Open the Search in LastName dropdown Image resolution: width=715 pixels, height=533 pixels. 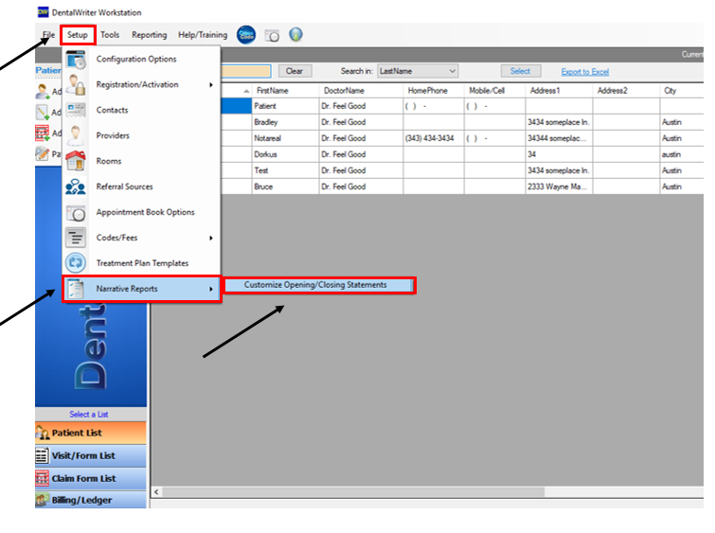tap(418, 71)
